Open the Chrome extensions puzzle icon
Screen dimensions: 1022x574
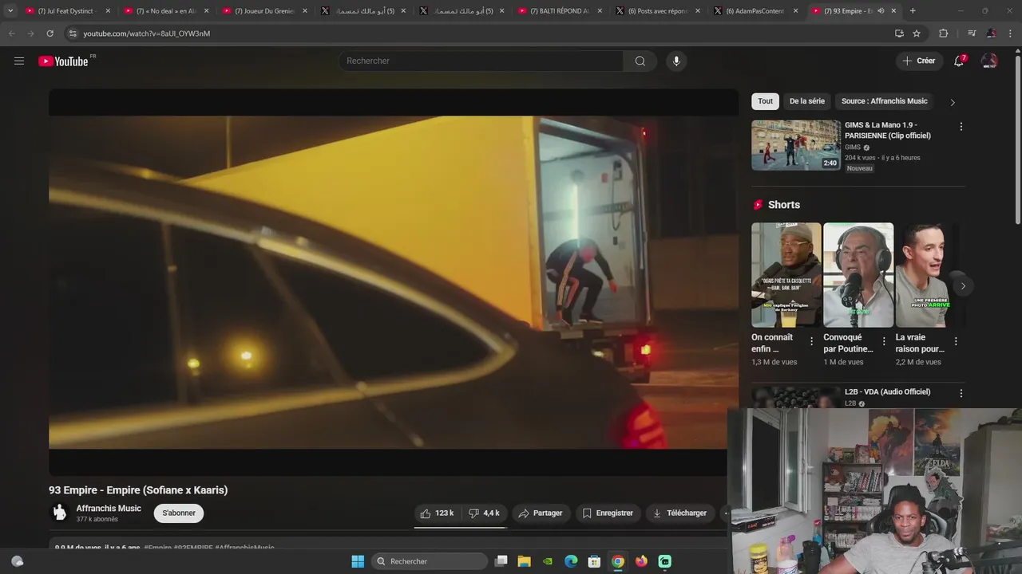click(943, 33)
